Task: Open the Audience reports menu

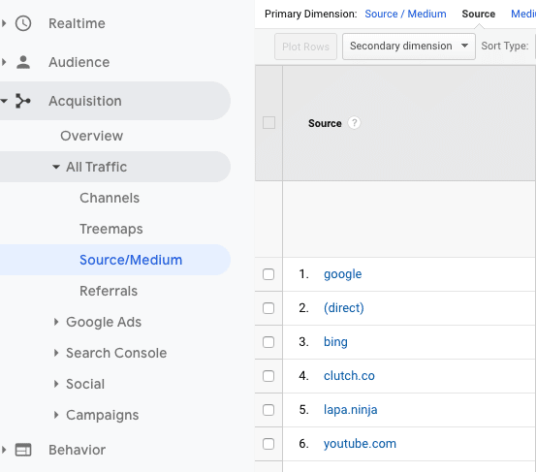Action: click(79, 62)
